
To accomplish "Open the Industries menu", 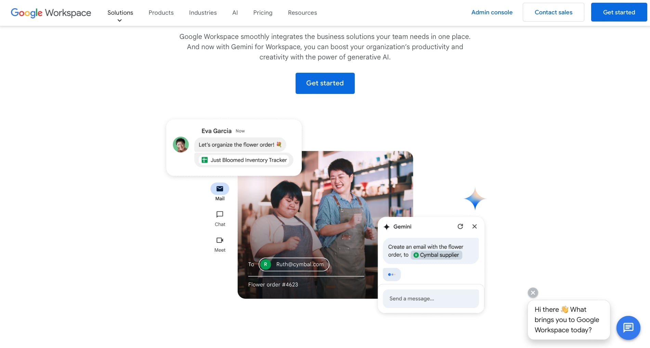I will coord(203,13).
